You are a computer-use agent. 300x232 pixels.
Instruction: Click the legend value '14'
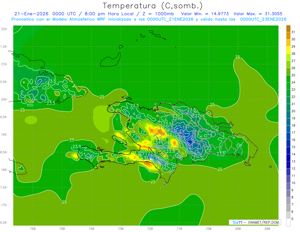[293, 154]
